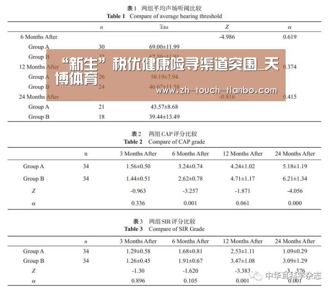The image size is (332, 290).
Task: Click the α value '0.000'
Action: [295, 203]
